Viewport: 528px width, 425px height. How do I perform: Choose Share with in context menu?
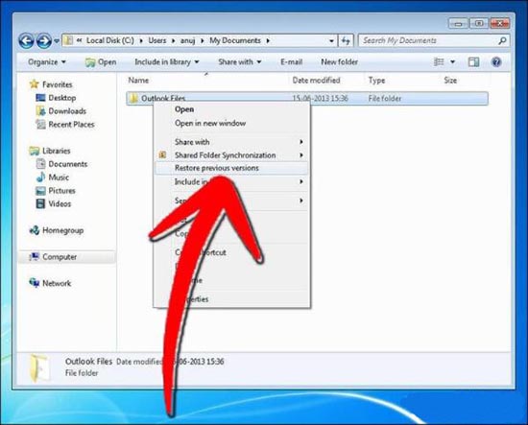pos(192,142)
